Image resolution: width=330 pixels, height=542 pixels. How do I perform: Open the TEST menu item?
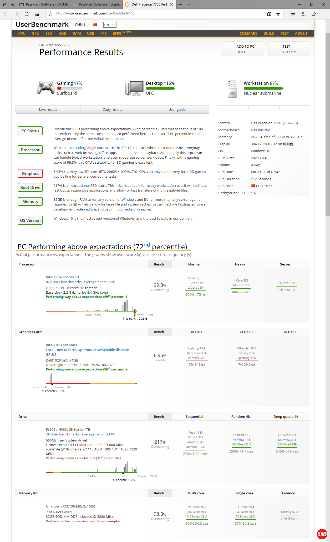pyautogui.click(x=285, y=33)
